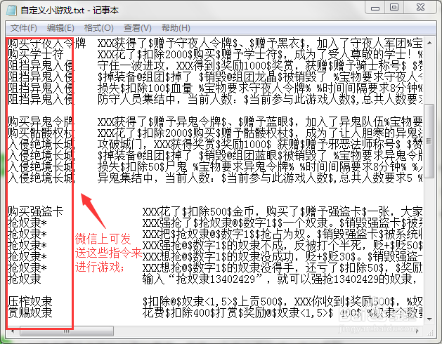Click the line containing 奴隶不成，反被打个半死
The height and width of the screenshot is (344, 442).
point(282,246)
